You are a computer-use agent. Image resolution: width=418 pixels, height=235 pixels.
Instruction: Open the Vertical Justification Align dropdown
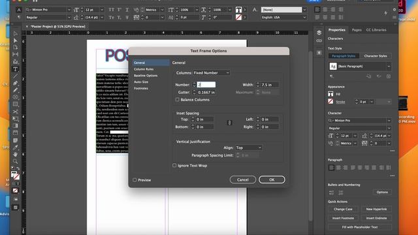point(248,148)
